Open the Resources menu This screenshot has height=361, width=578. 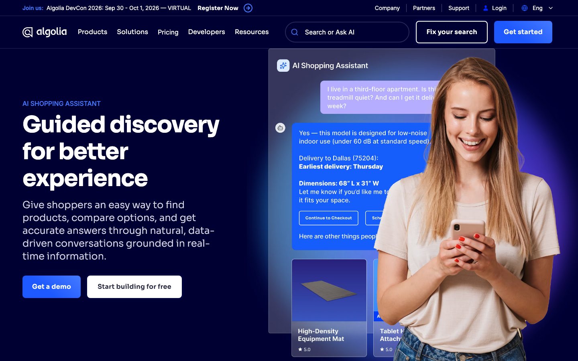(252, 32)
